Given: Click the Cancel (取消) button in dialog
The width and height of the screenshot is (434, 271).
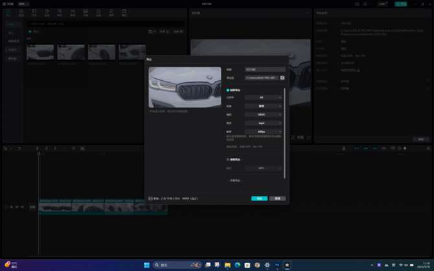Looking at the screenshot, I should pyautogui.click(x=277, y=199).
